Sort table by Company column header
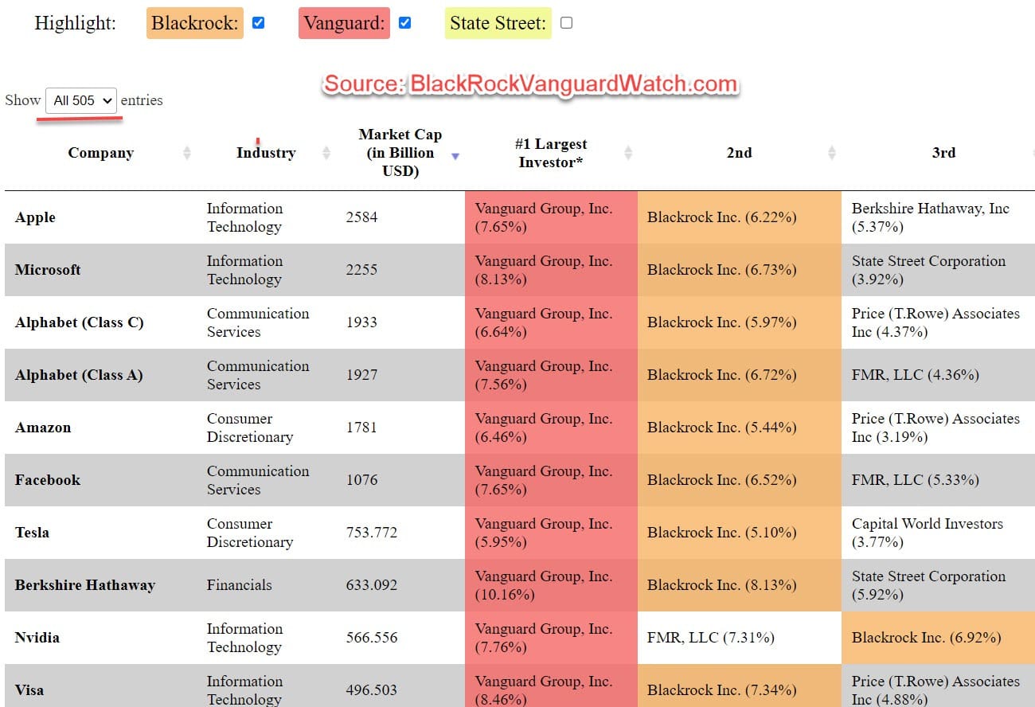Image resolution: width=1035 pixels, height=707 pixels. [100, 153]
